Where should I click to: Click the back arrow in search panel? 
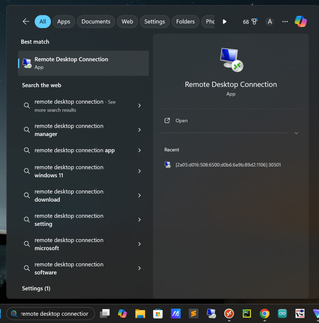point(26,21)
